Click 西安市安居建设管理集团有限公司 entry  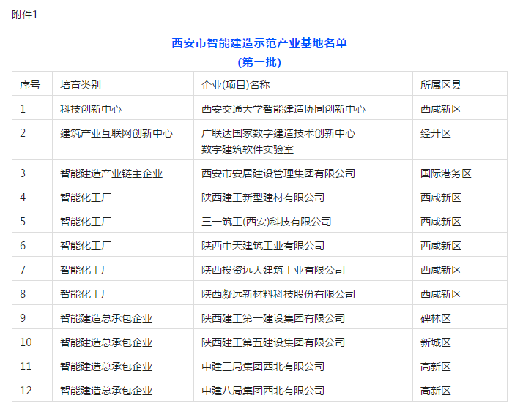coord(278,173)
